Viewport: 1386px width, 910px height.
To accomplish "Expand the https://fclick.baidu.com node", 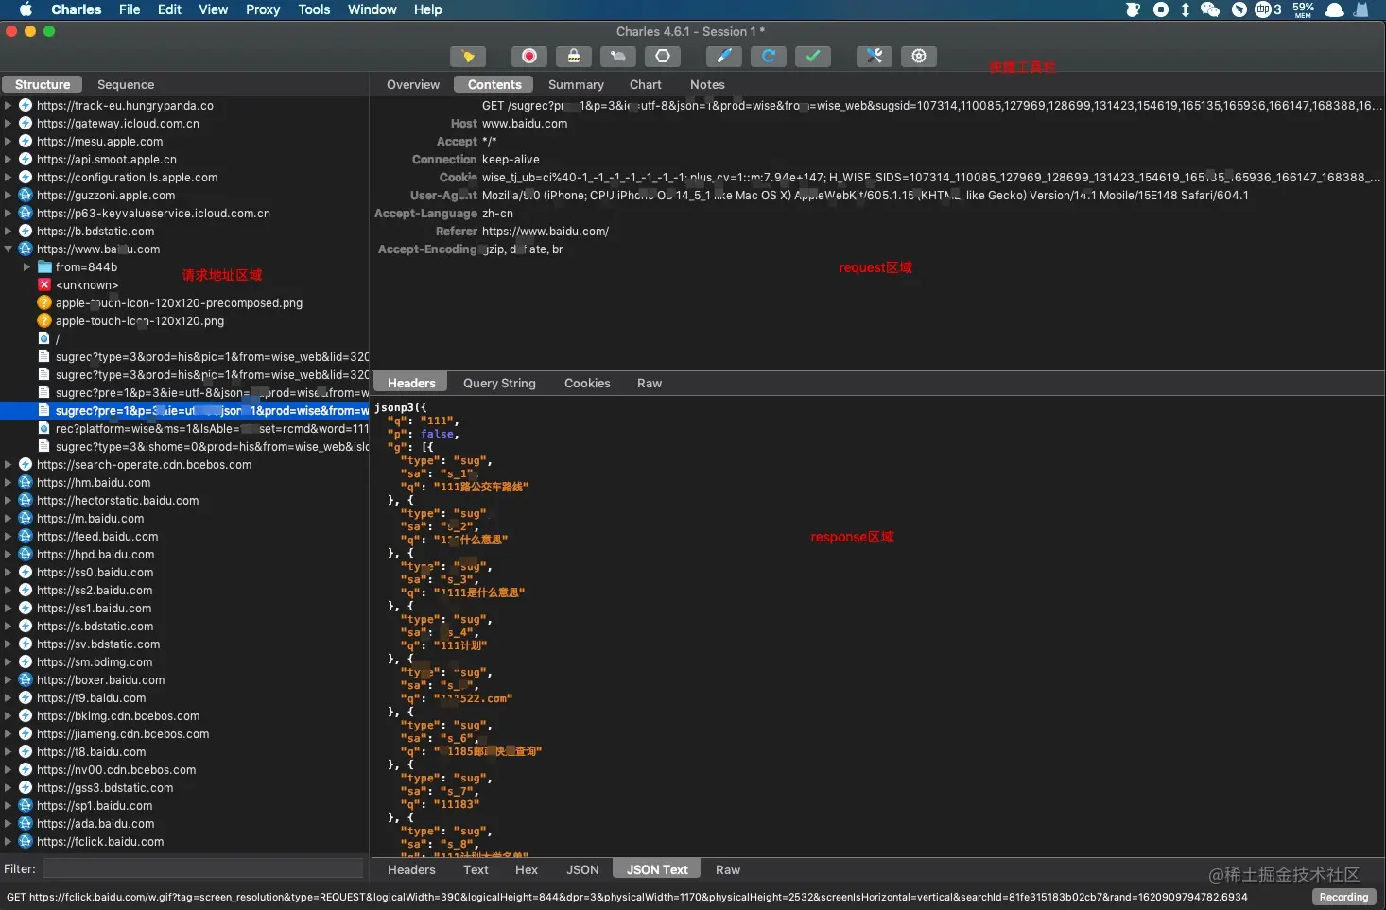I will (9, 841).
